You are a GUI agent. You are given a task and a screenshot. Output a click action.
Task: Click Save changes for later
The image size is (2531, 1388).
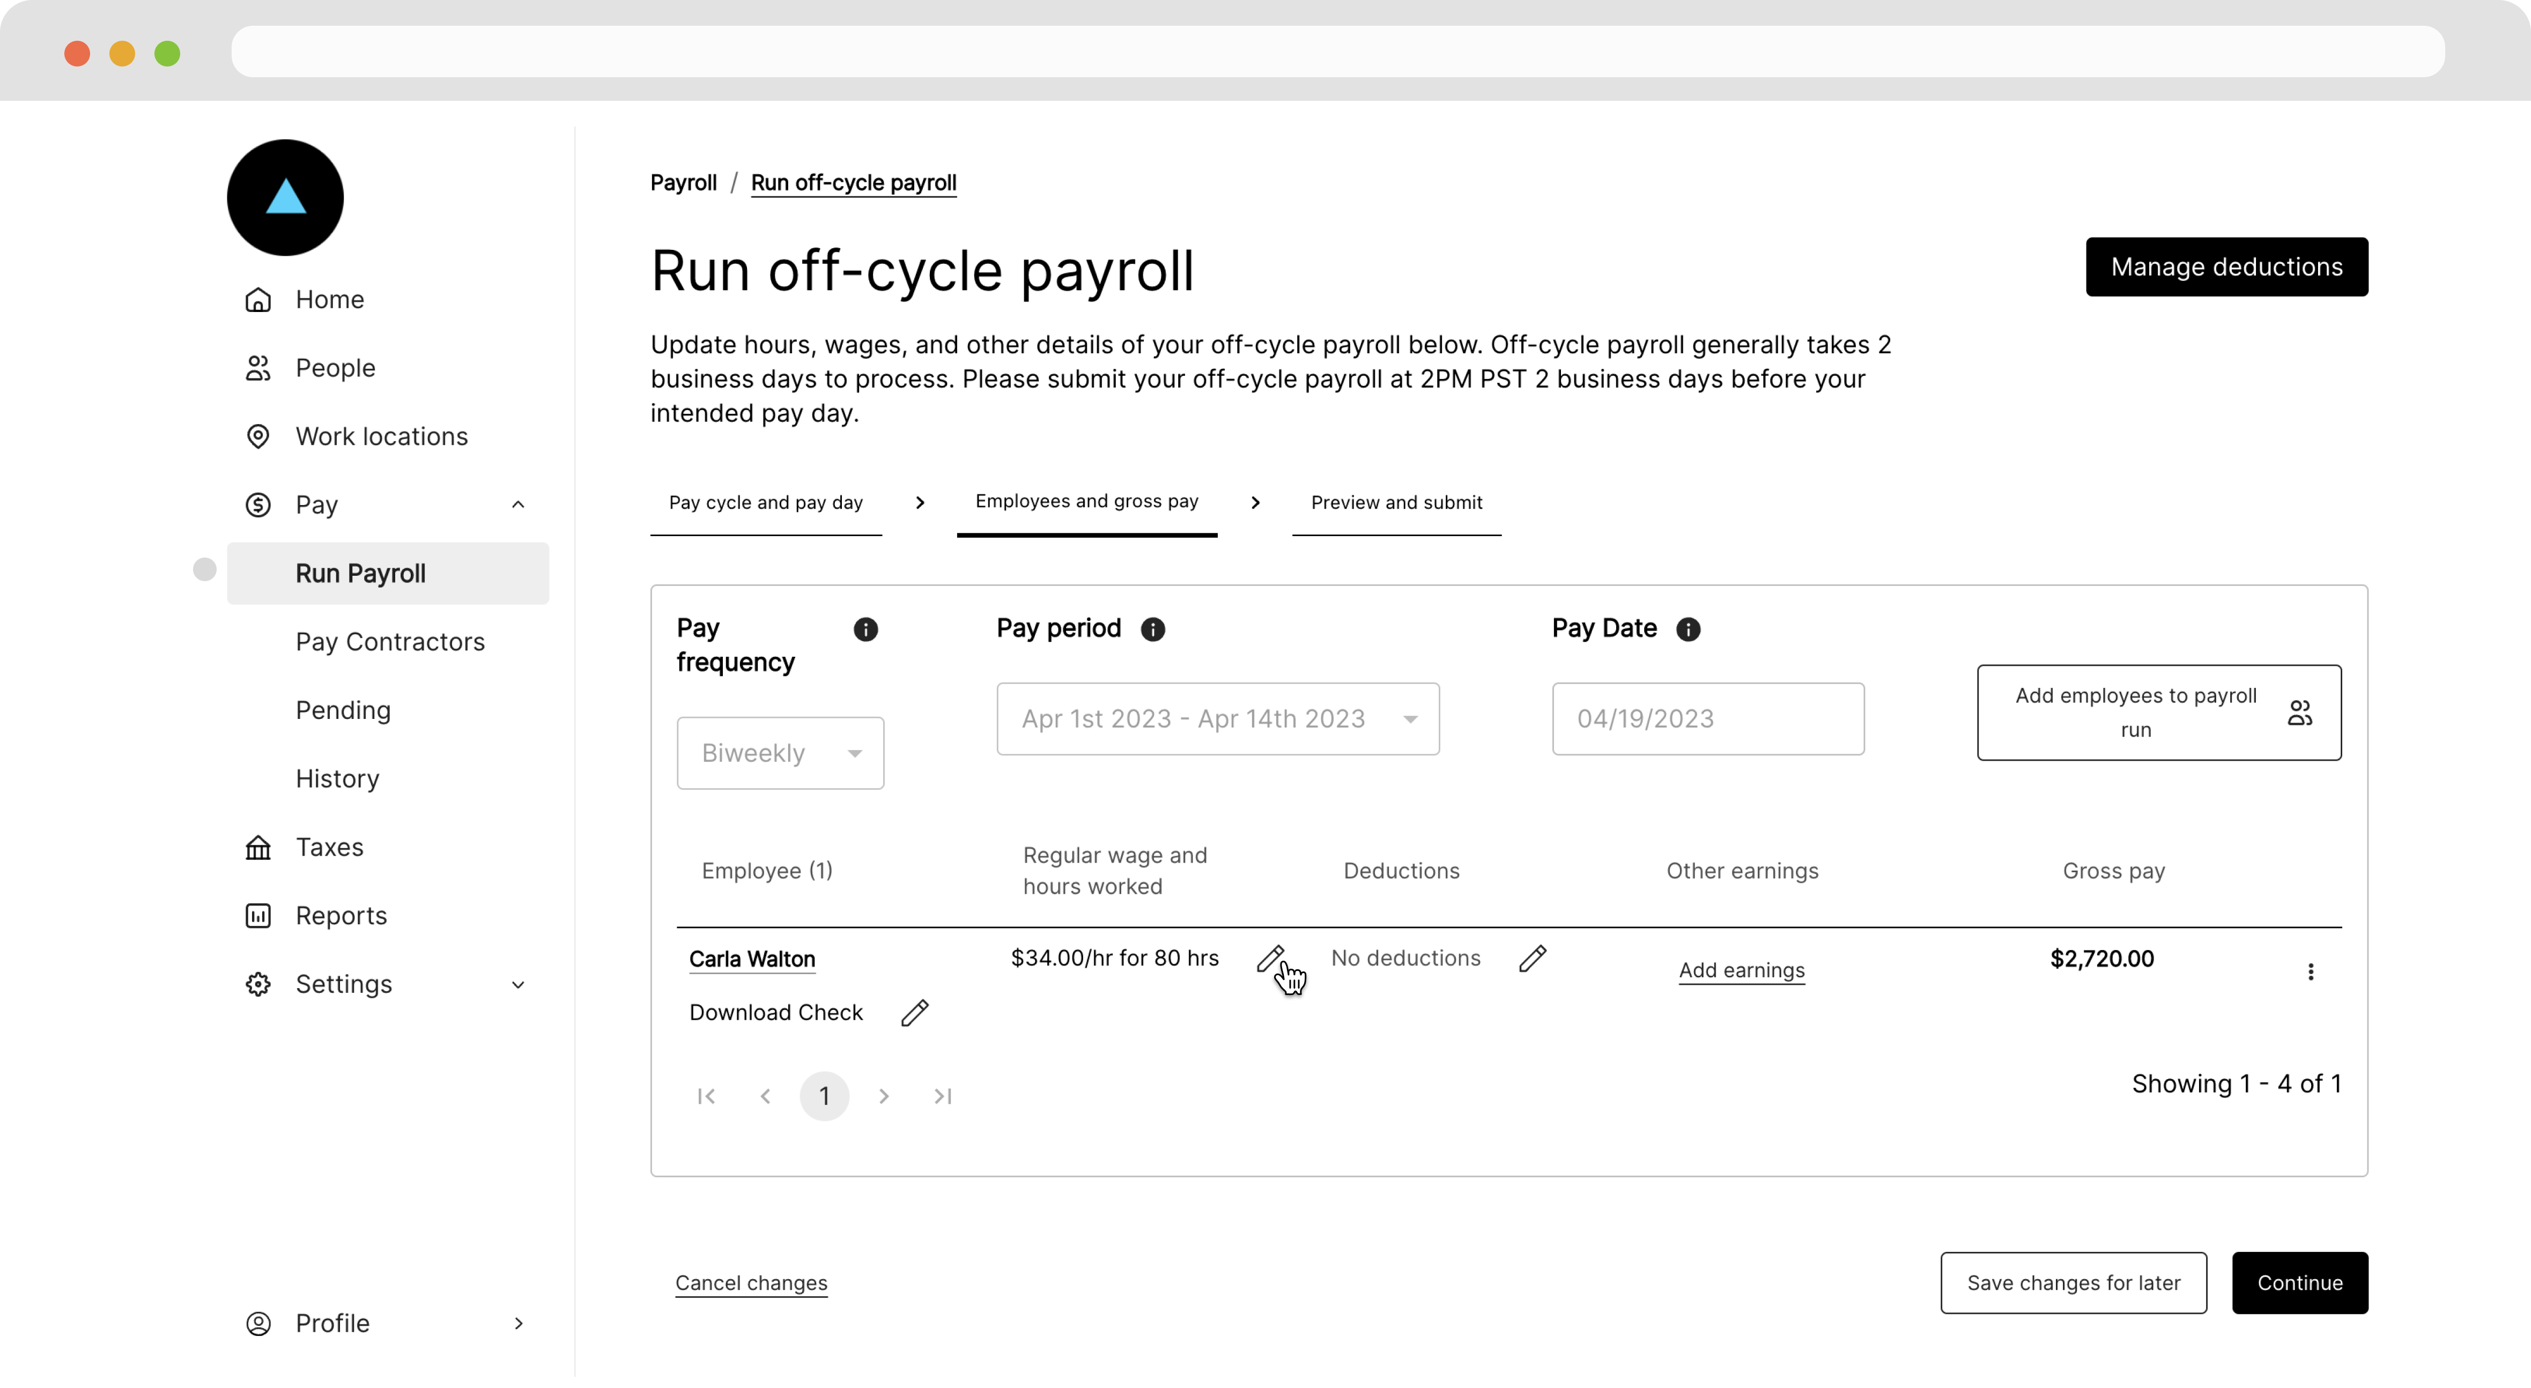[2073, 1283]
